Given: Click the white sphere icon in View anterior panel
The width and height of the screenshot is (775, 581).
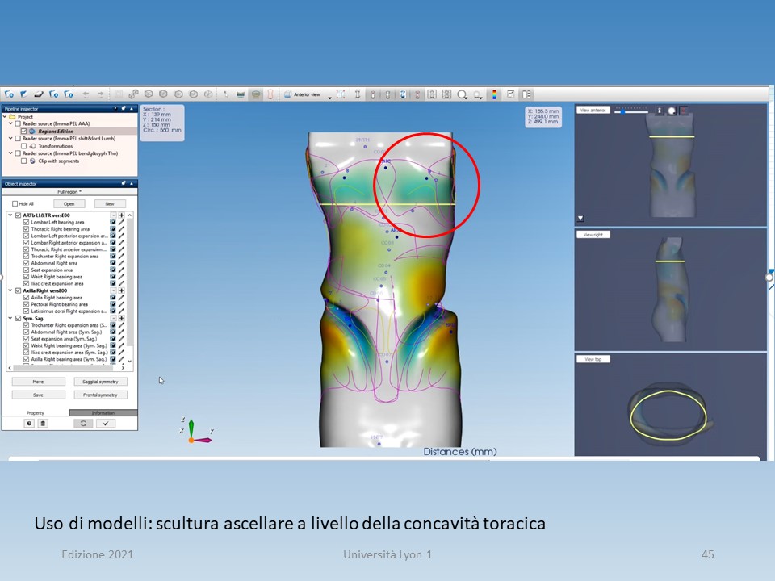Looking at the screenshot, I should tap(672, 111).
